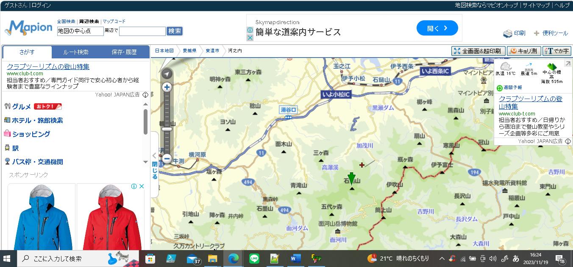The height and width of the screenshot is (267, 573).
Task: Click Yahoo JAPAN ad info icon in sidebar
Action: click(x=145, y=95)
